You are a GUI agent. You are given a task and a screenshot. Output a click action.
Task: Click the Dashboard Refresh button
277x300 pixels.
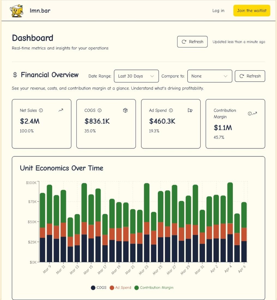pos(192,42)
